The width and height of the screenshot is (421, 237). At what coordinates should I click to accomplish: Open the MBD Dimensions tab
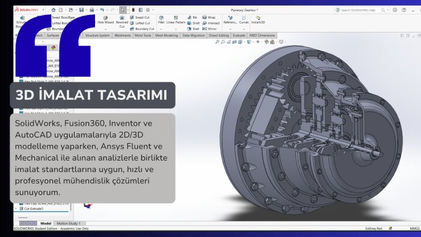click(x=262, y=35)
